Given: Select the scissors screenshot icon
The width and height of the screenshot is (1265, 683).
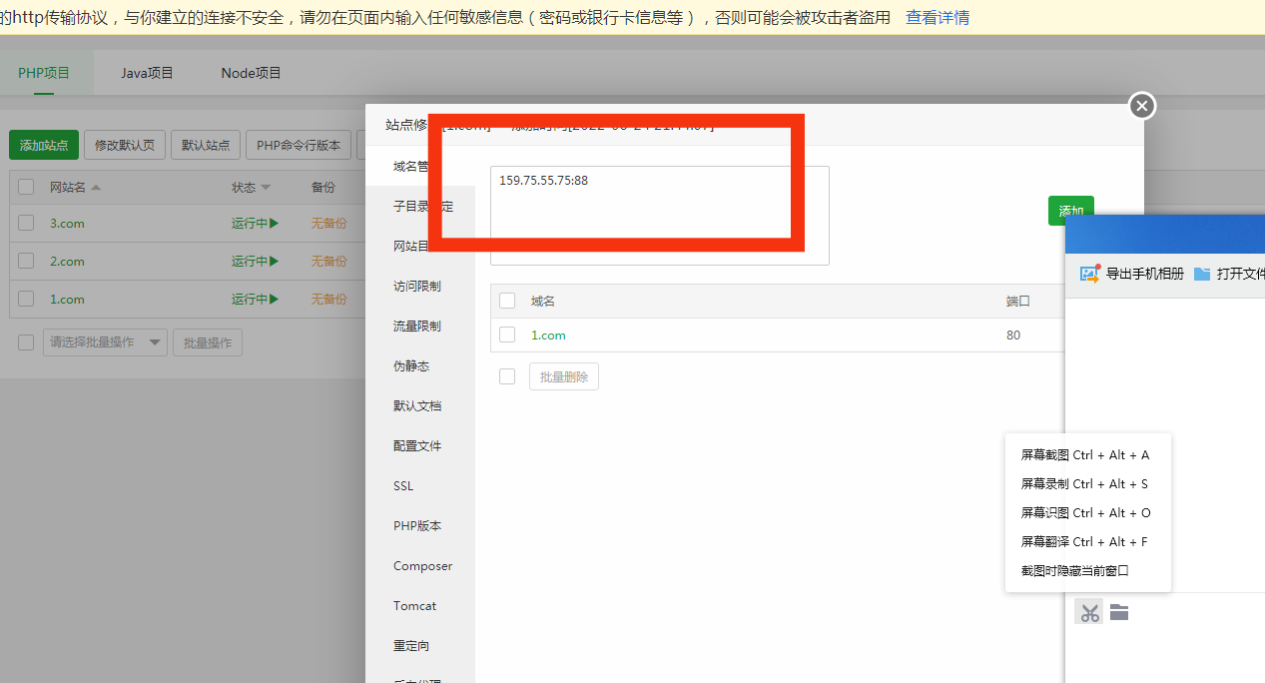Looking at the screenshot, I should 1088,612.
